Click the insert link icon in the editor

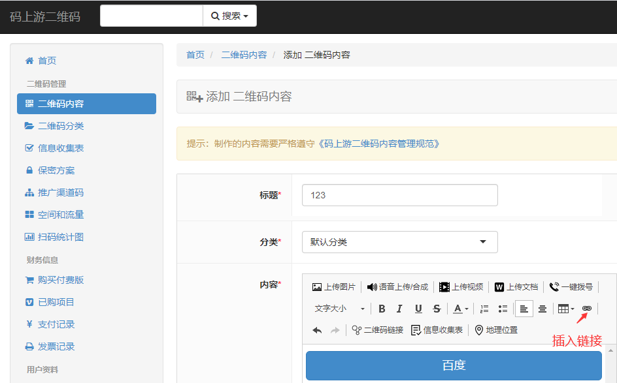click(586, 309)
